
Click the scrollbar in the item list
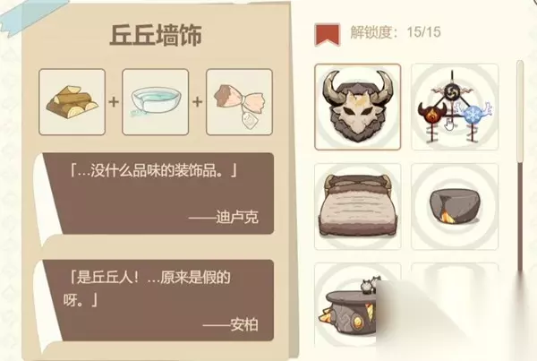click(520, 165)
